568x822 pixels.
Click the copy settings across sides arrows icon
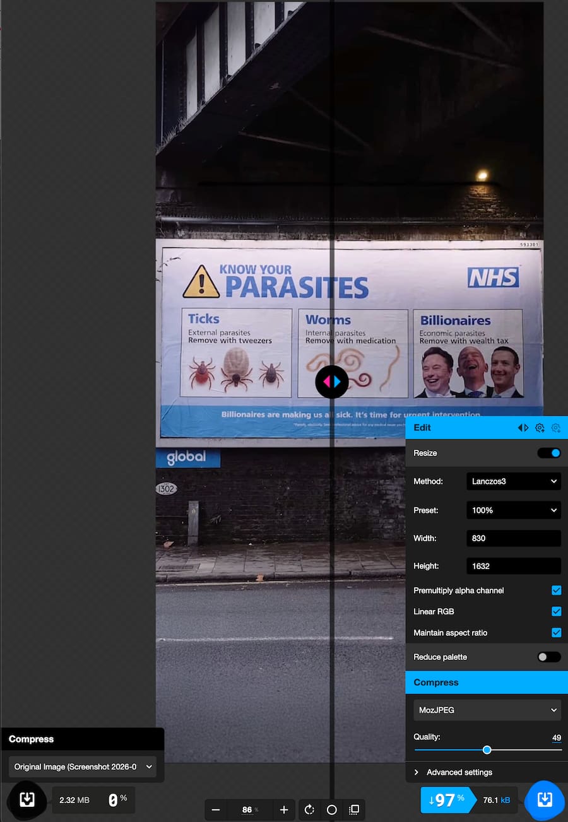pyautogui.click(x=523, y=428)
